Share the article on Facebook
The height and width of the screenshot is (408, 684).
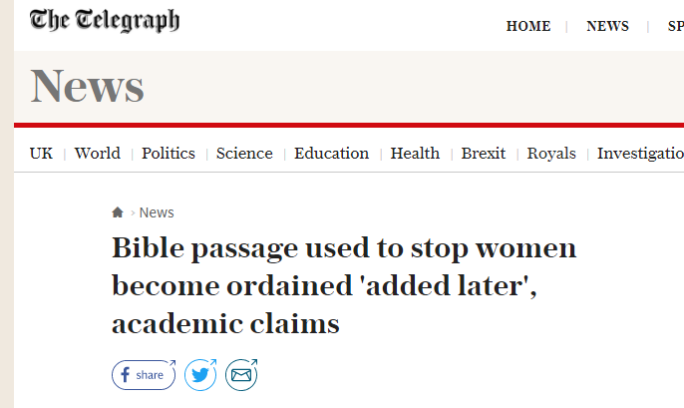(x=144, y=375)
